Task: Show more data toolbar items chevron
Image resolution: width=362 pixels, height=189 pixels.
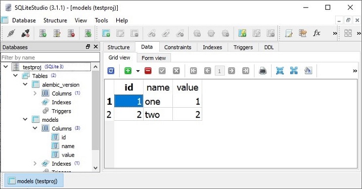Action: tap(355, 71)
